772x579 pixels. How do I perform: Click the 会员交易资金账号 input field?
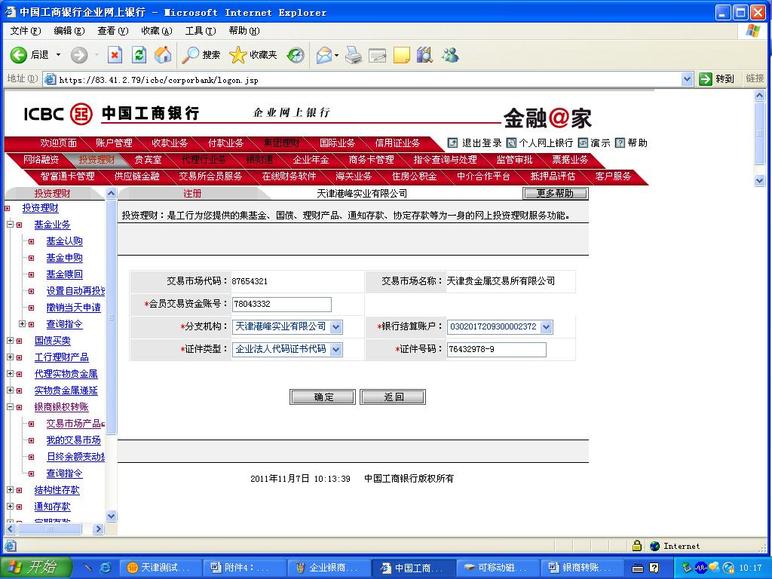click(x=282, y=305)
